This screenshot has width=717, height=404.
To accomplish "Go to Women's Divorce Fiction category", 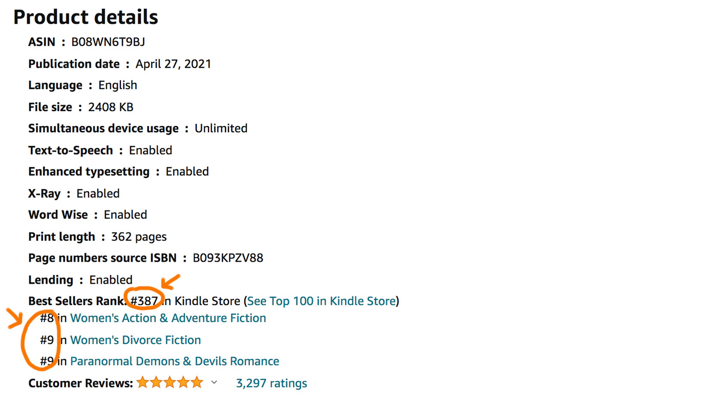I will click(135, 340).
